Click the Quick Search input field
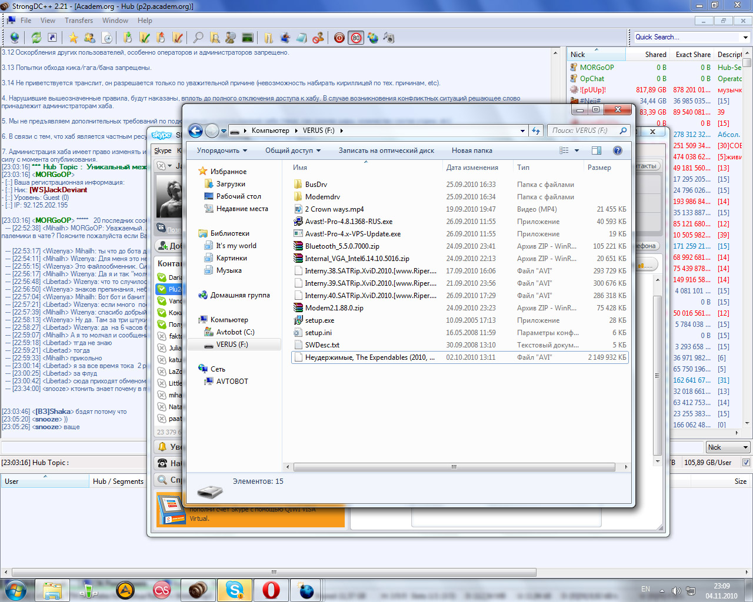753x602 pixels. (x=687, y=37)
